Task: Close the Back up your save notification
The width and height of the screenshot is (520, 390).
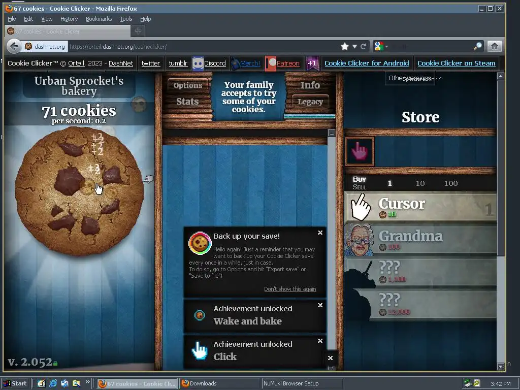Action: [320, 233]
